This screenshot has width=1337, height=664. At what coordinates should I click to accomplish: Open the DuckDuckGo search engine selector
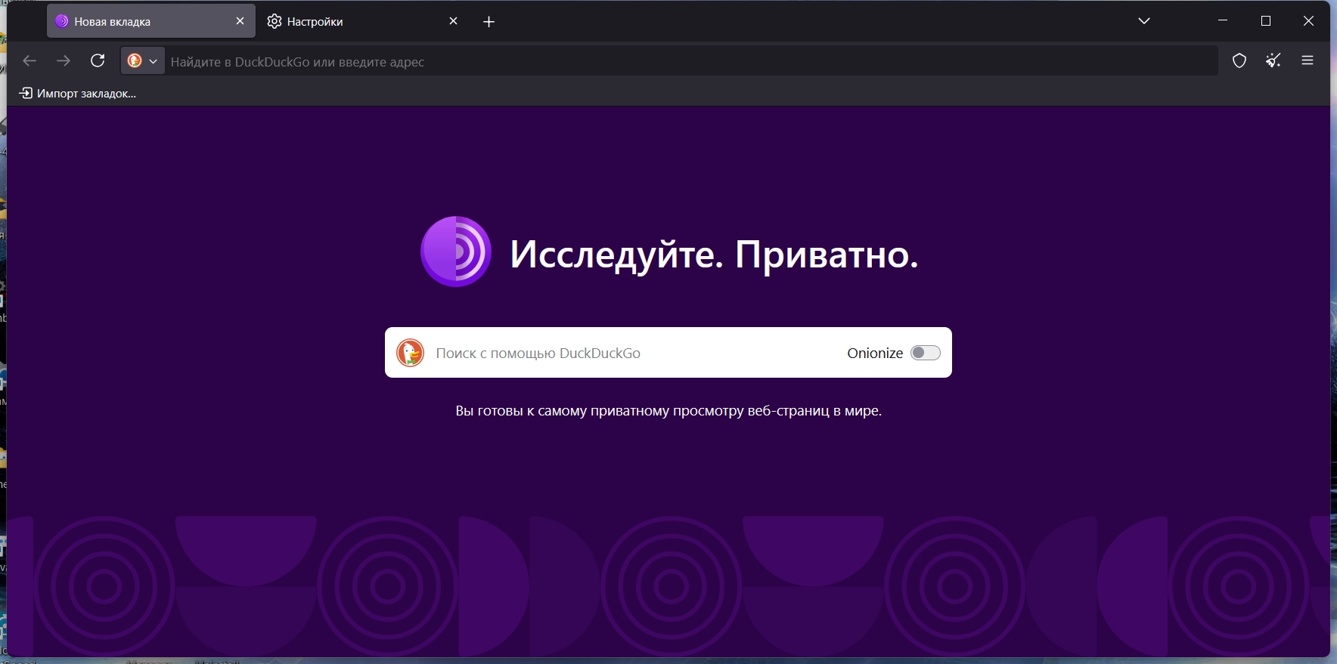coord(142,61)
